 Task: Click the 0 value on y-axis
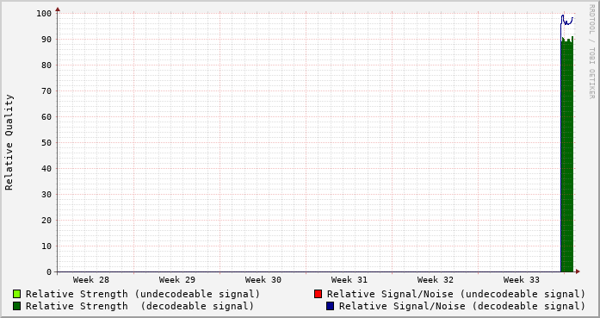click(49, 272)
